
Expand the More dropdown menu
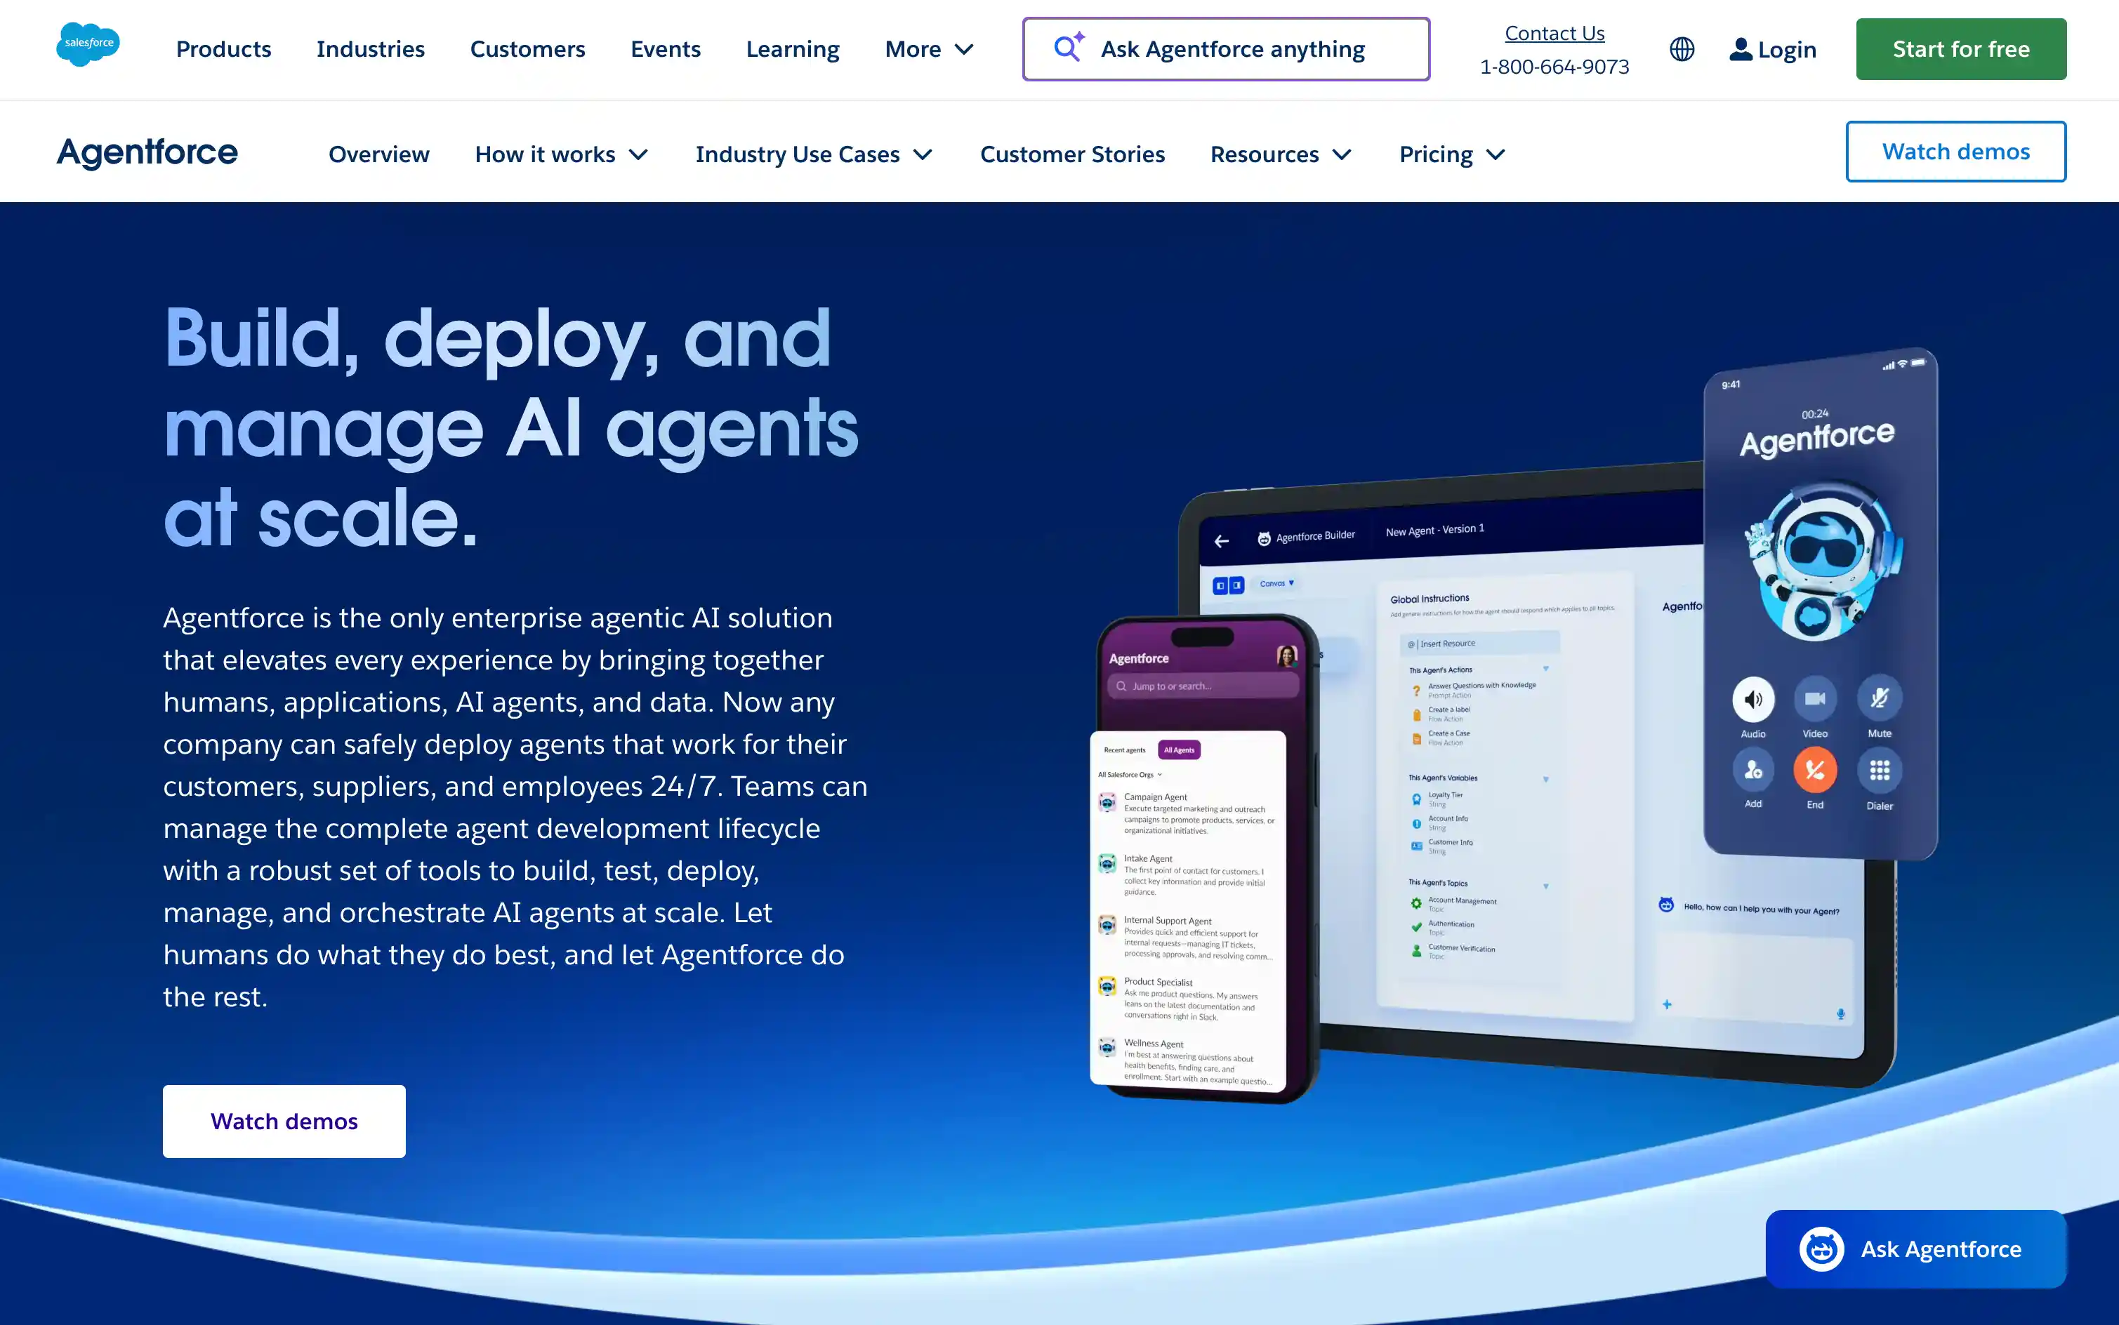click(x=928, y=49)
